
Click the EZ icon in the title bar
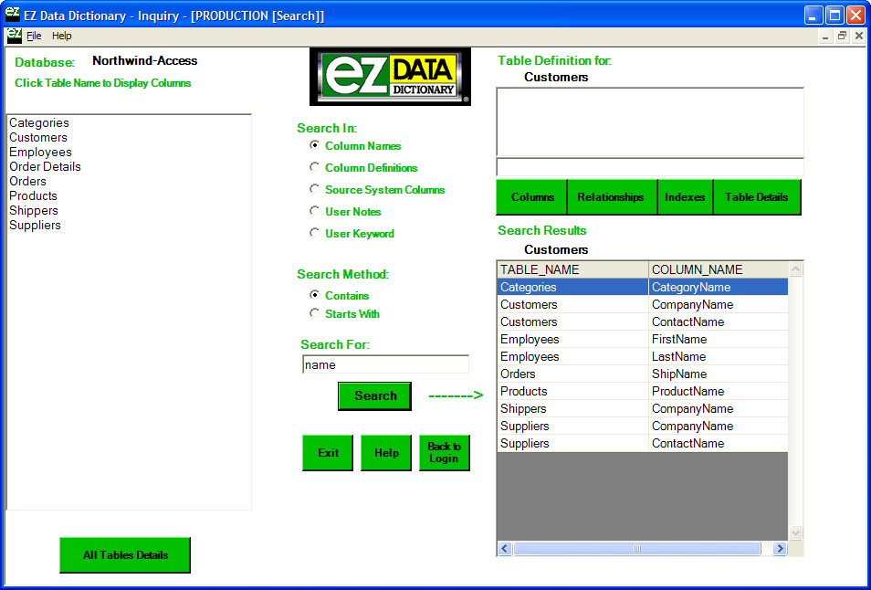pos(12,15)
